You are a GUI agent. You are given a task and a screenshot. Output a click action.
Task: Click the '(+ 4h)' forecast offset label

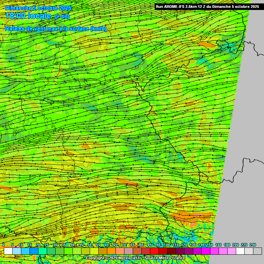point(62,16)
